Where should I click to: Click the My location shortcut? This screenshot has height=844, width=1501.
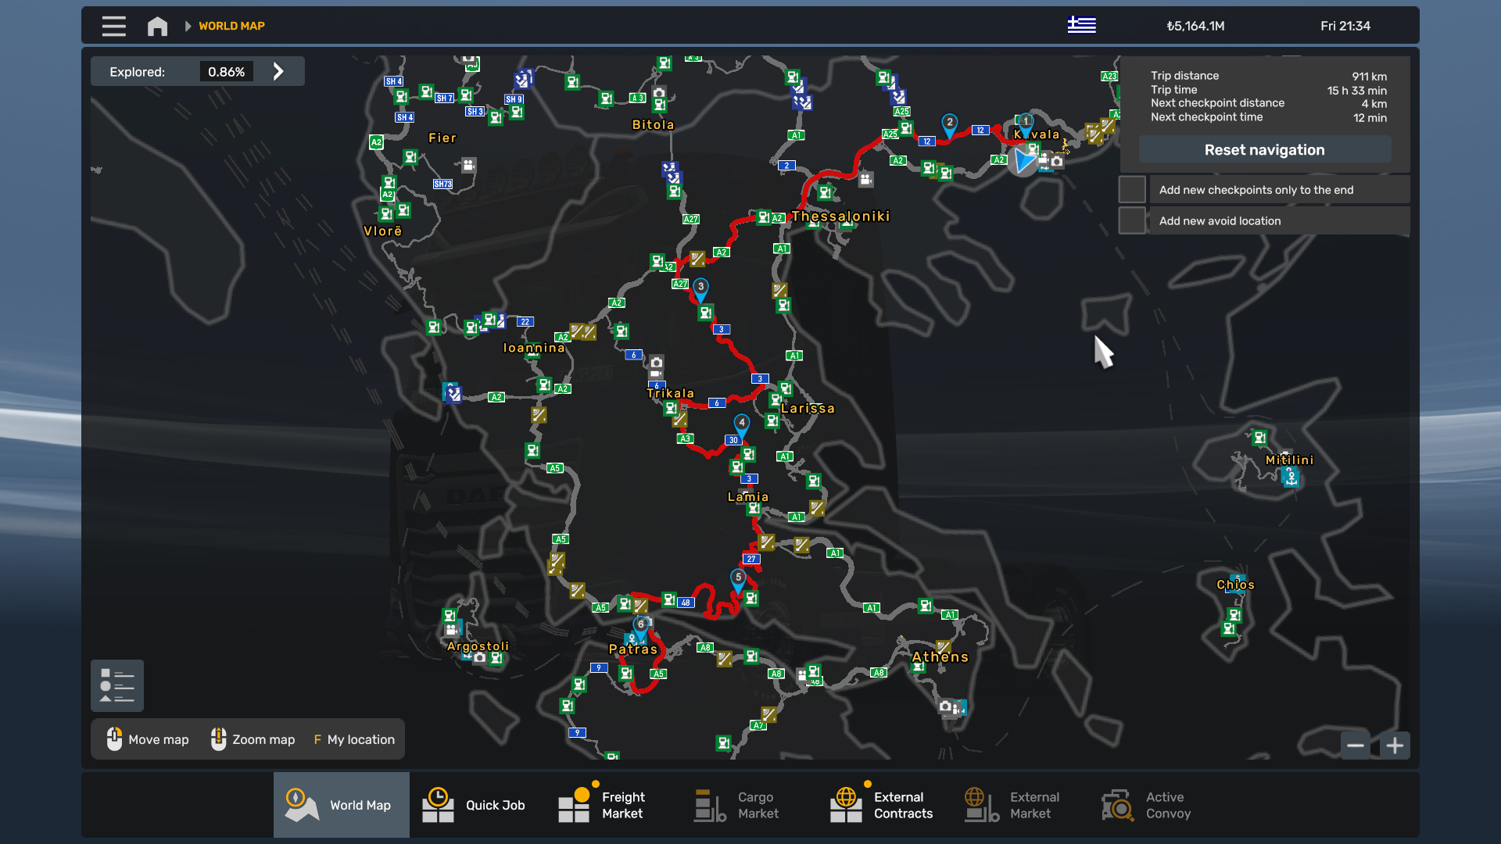point(354,739)
